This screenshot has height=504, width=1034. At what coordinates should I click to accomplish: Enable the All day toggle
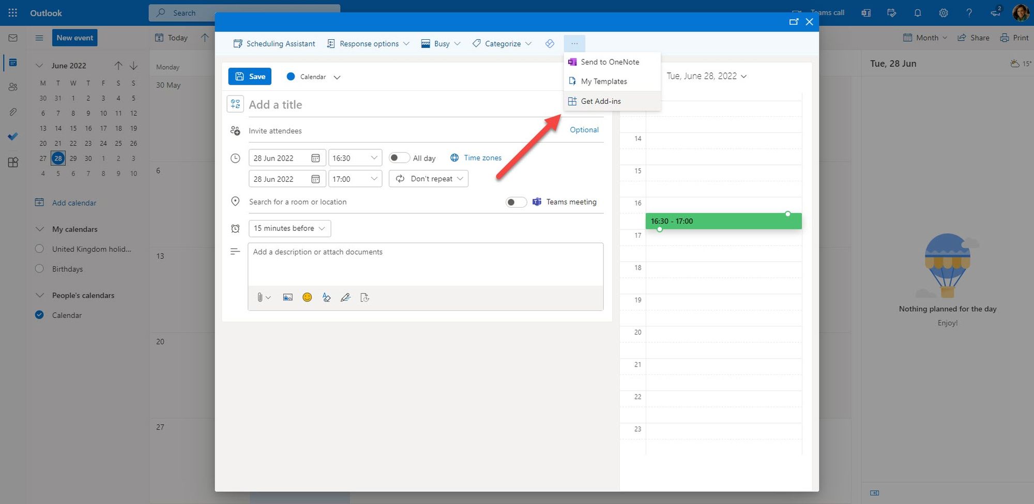click(x=399, y=158)
